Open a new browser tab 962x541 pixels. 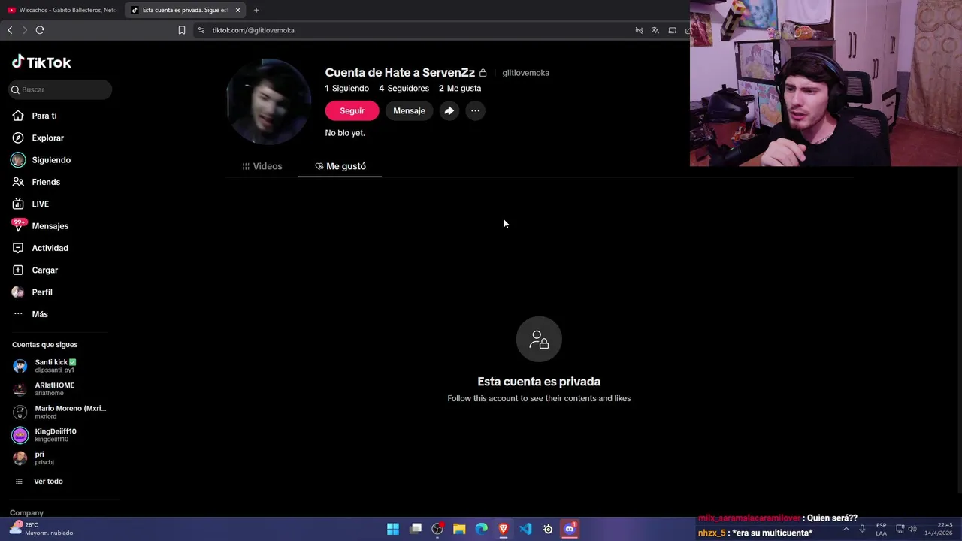tap(256, 10)
